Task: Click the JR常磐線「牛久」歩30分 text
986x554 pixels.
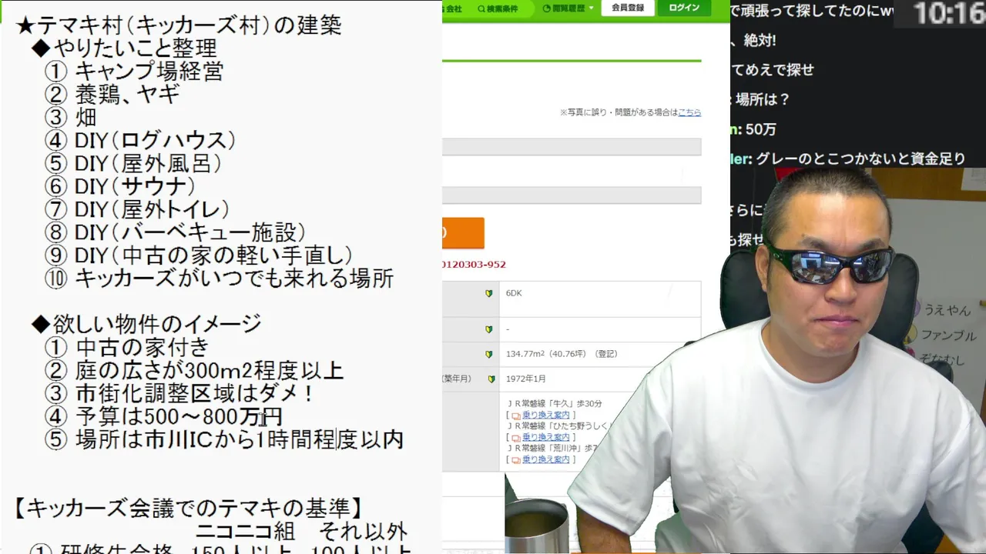Action: (554, 404)
